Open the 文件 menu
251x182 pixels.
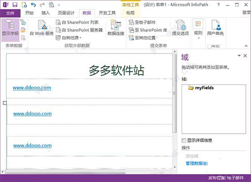click(x=10, y=13)
